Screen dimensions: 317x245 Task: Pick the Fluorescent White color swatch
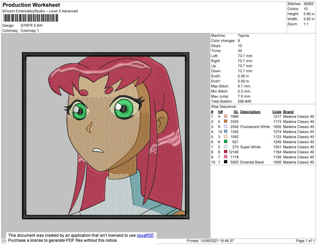[x=226, y=126]
